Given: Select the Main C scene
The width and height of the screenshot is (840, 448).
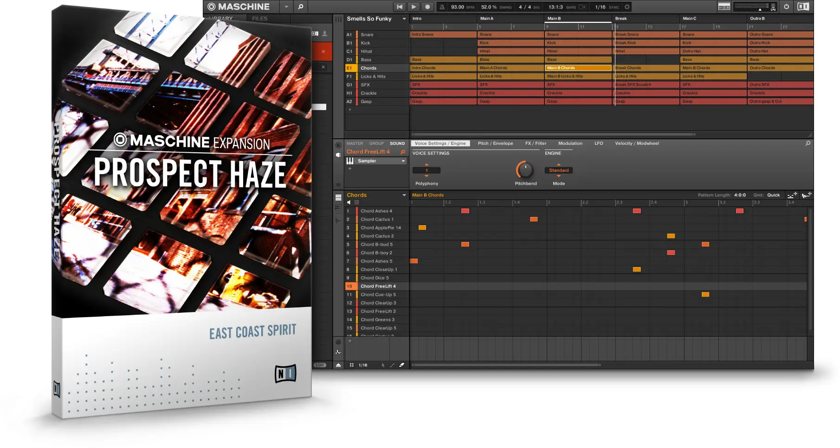Looking at the screenshot, I should pyautogui.click(x=714, y=19).
